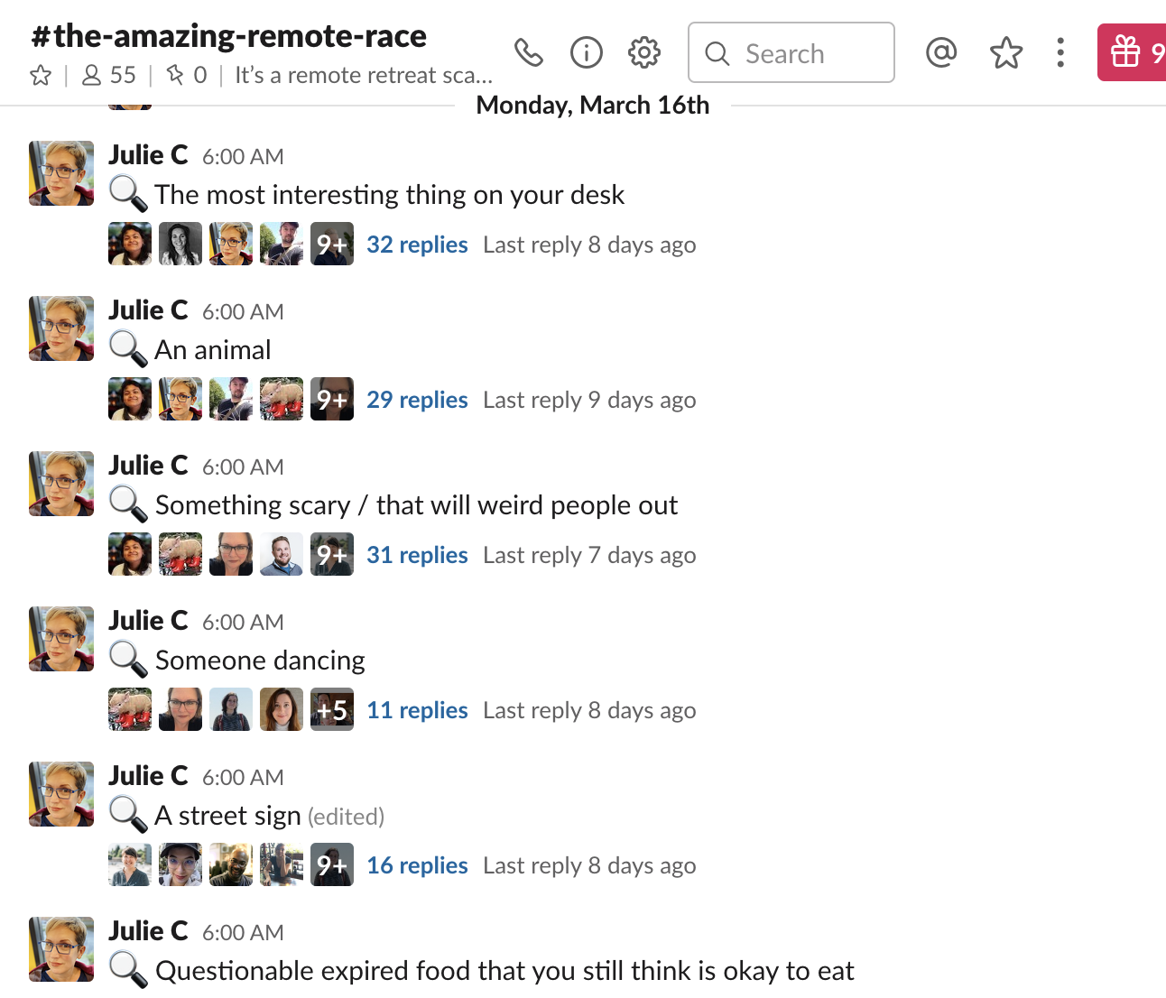Click the 9+ repliers badge on scary thread
Image resolution: width=1166 pixels, height=998 pixels.
332,554
